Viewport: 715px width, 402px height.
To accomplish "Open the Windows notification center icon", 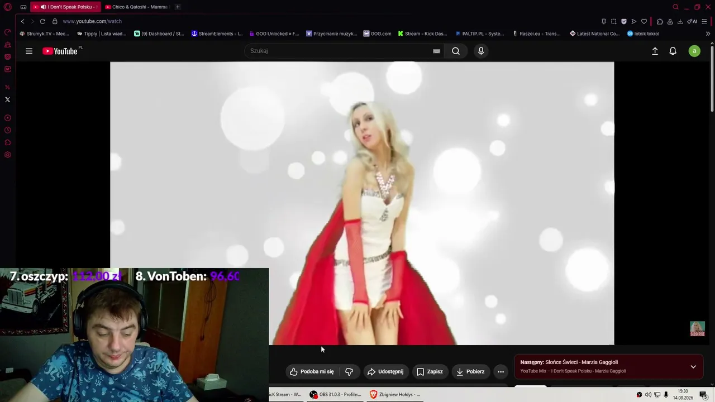I will point(704,395).
